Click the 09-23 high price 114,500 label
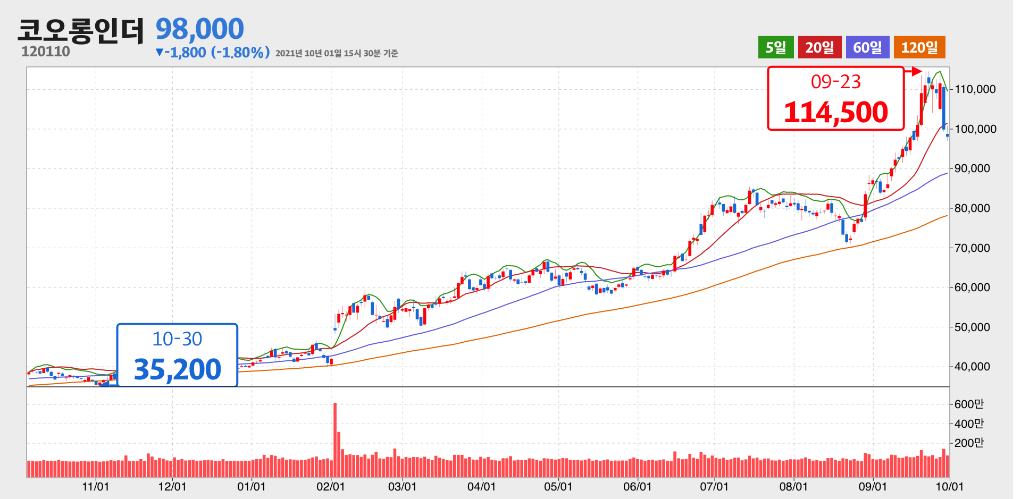This screenshot has width=1021, height=499. coord(836,98)
